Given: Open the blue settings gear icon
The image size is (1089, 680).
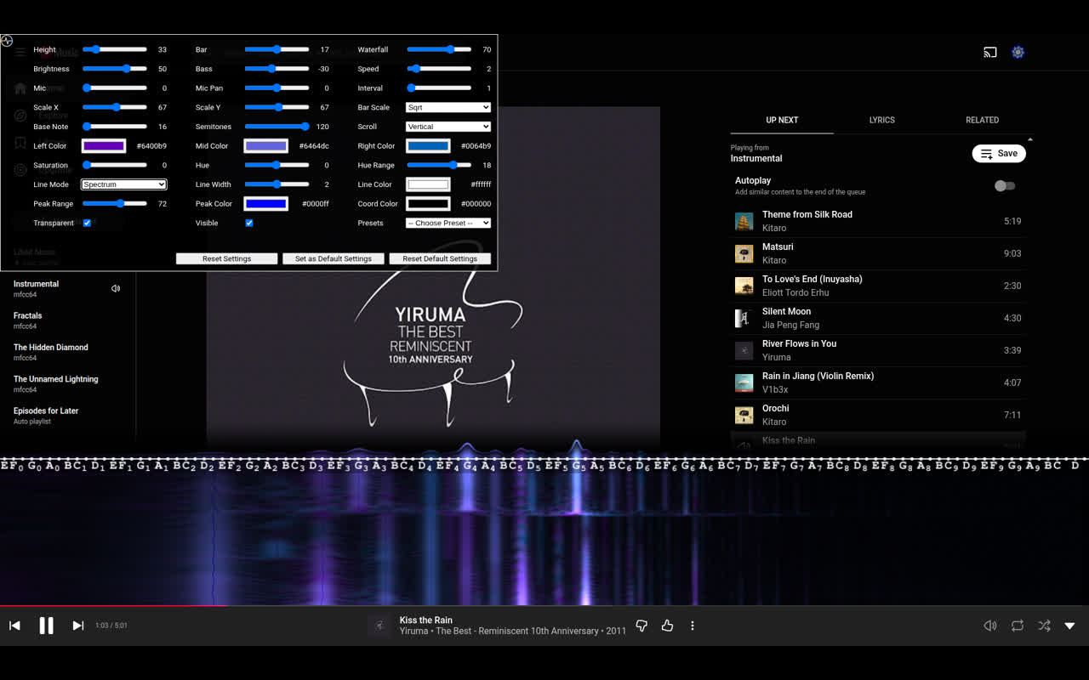Looking at the screenshot, I should coord(1018,53).
